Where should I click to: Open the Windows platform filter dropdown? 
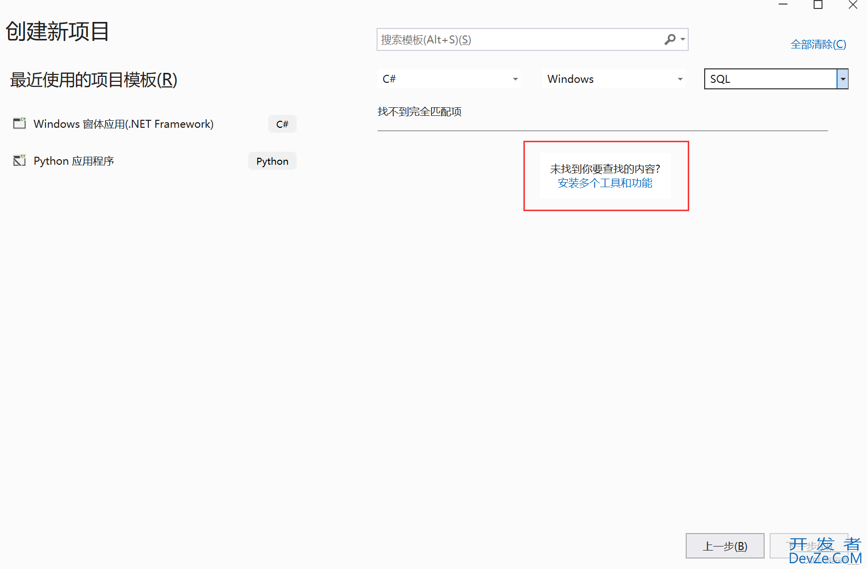614,79
